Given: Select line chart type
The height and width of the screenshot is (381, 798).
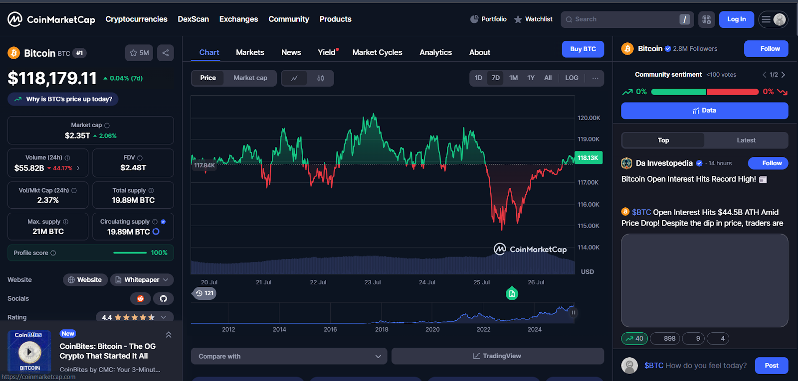Looking at the screenshot, I should [295, 78].
